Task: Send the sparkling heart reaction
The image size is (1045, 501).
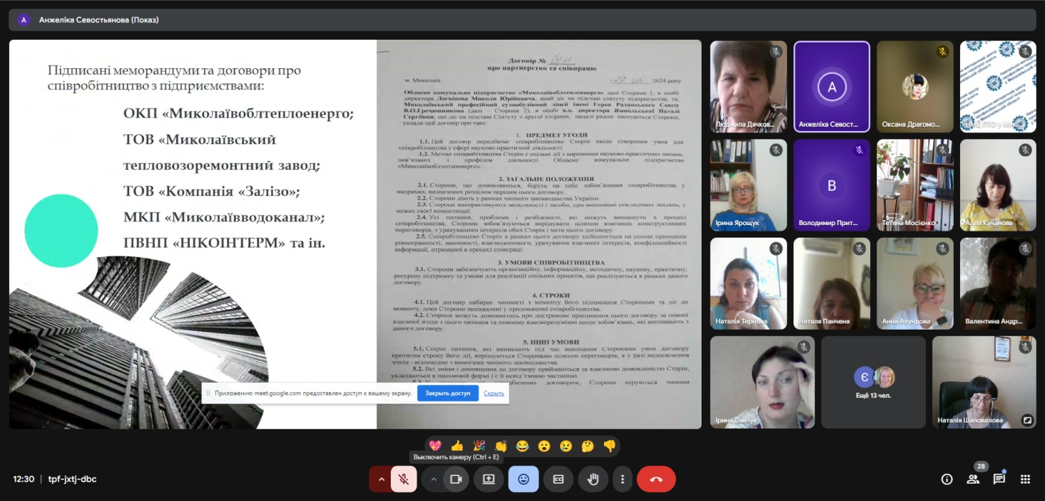Action: click(x=435, y=446)
